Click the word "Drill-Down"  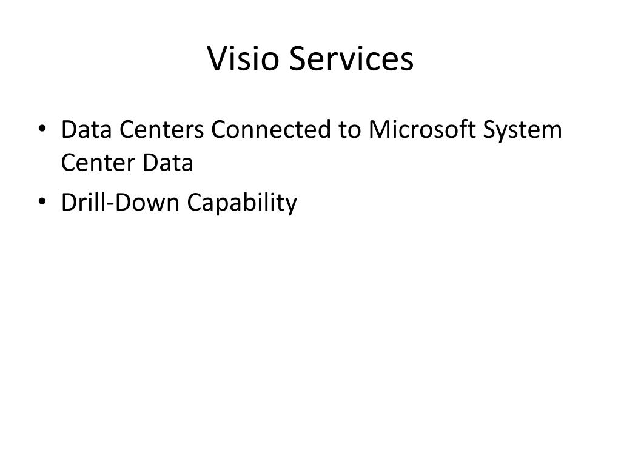[x=121, y=202]
